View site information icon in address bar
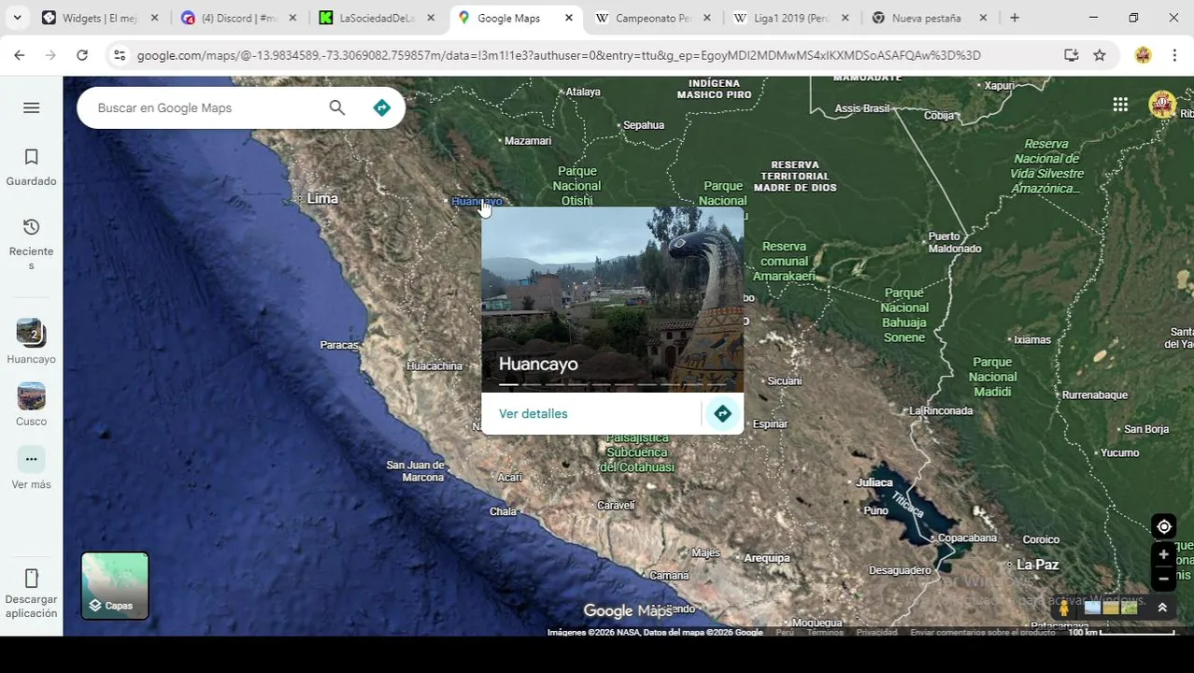 tap(120, 55)
